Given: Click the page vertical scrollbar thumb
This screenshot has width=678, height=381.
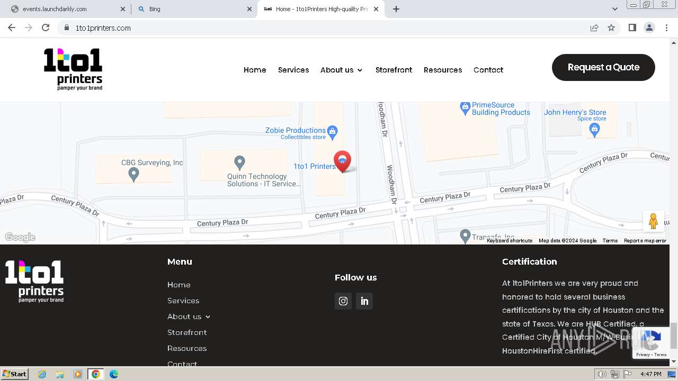Looking at the screenshot, I should point(674,335).
